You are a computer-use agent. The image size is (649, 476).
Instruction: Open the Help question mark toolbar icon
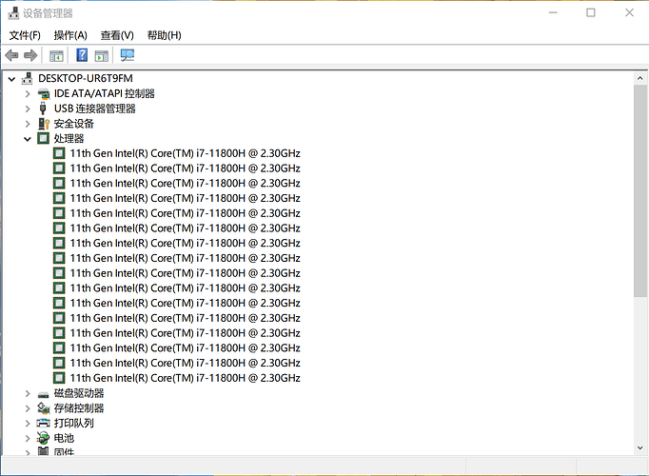coord(82,54)
